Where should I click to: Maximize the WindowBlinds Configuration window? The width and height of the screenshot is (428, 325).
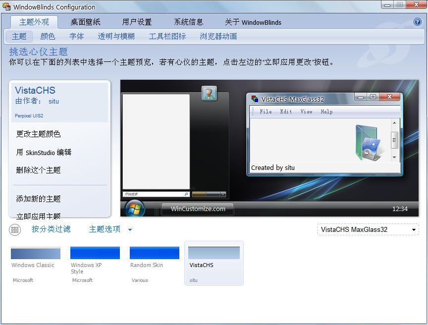[400, 5]
